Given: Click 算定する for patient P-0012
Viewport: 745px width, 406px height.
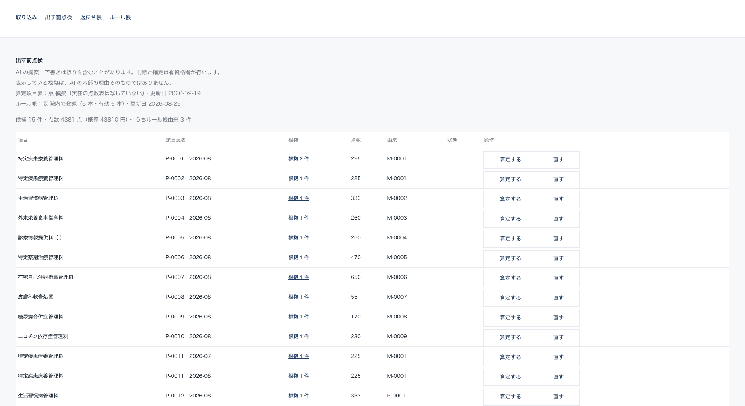Looking at the screenshot, I should [510, 397].
